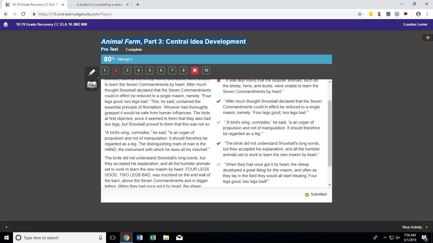This screenshot has height=243, width=433.
Task: Select answer "The birds did not understand"
Action: point(271,149)
